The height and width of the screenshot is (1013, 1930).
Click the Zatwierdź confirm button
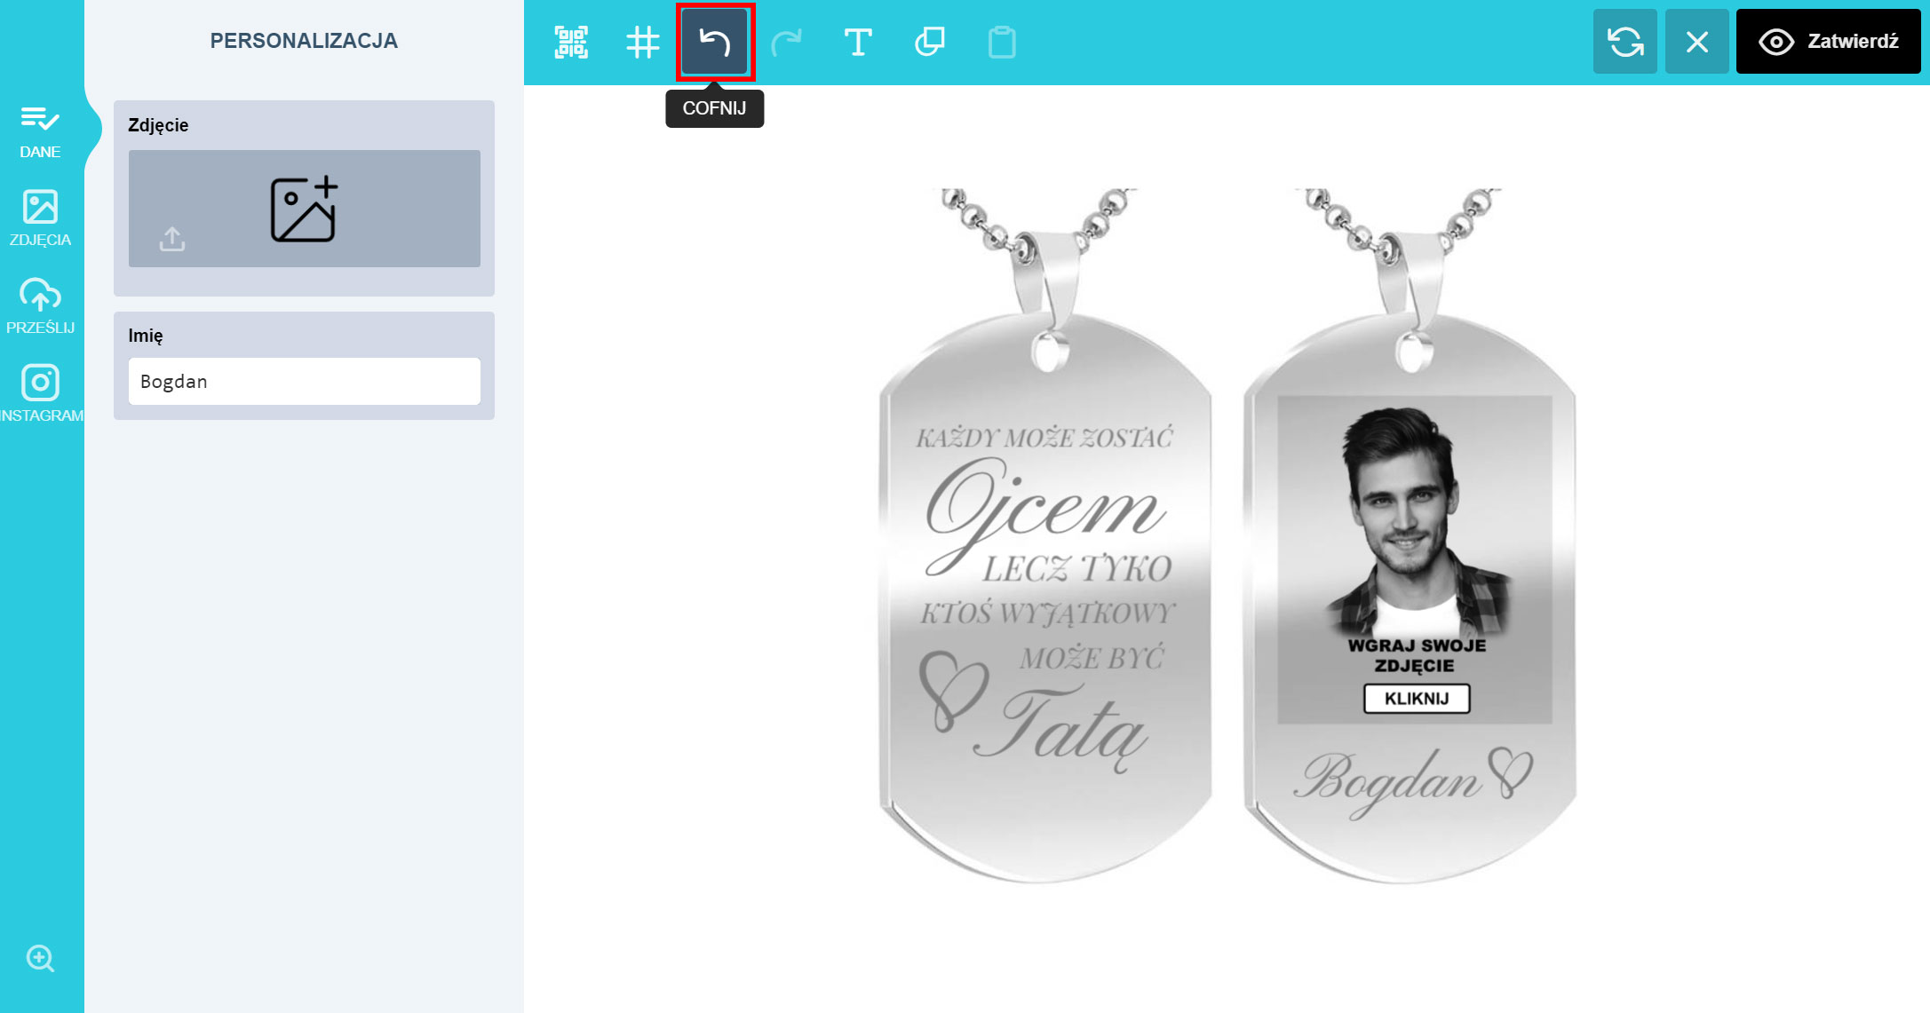click(x=1828, y=42)
